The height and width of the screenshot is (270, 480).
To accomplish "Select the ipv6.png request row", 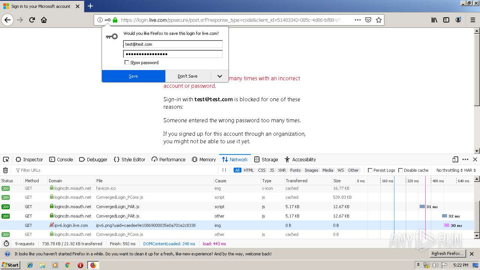I will [x=237, y=225].
